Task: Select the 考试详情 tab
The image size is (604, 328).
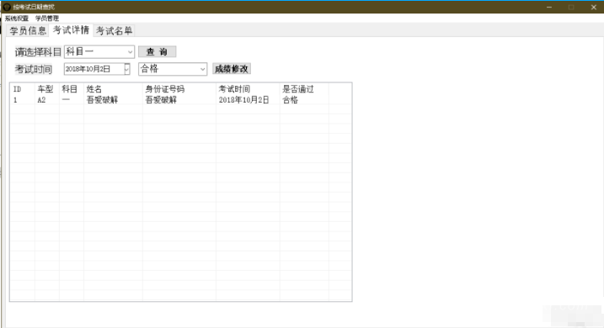Action: 71,30
